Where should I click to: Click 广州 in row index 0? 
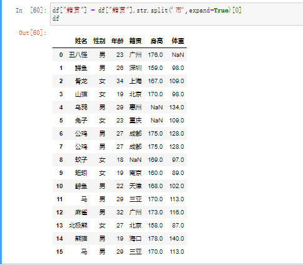136,55
